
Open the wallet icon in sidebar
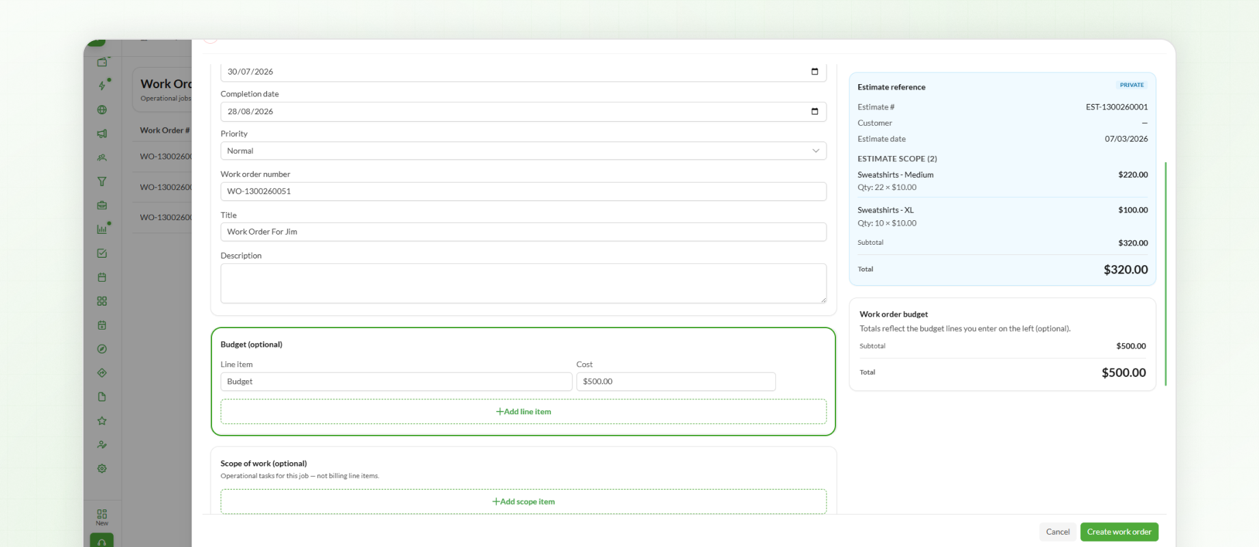coord(102,62)
